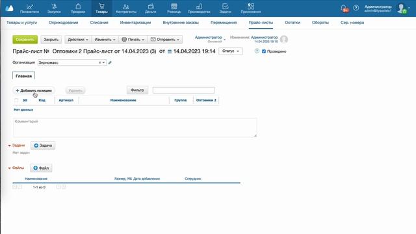Viewport: 416px width, 234px height.
Task: Go to Перемещения tab
Action: 224,23
